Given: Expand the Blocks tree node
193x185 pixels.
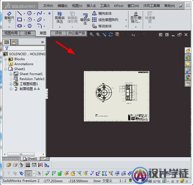Looking at the screenshot, I should point(6,59).
